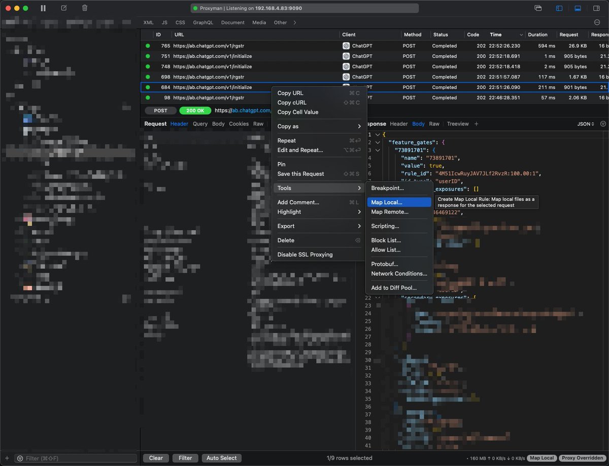Select the Media filter tab
Image resolution: width=609 pixels, height=466 pixels.
point(259,22)
